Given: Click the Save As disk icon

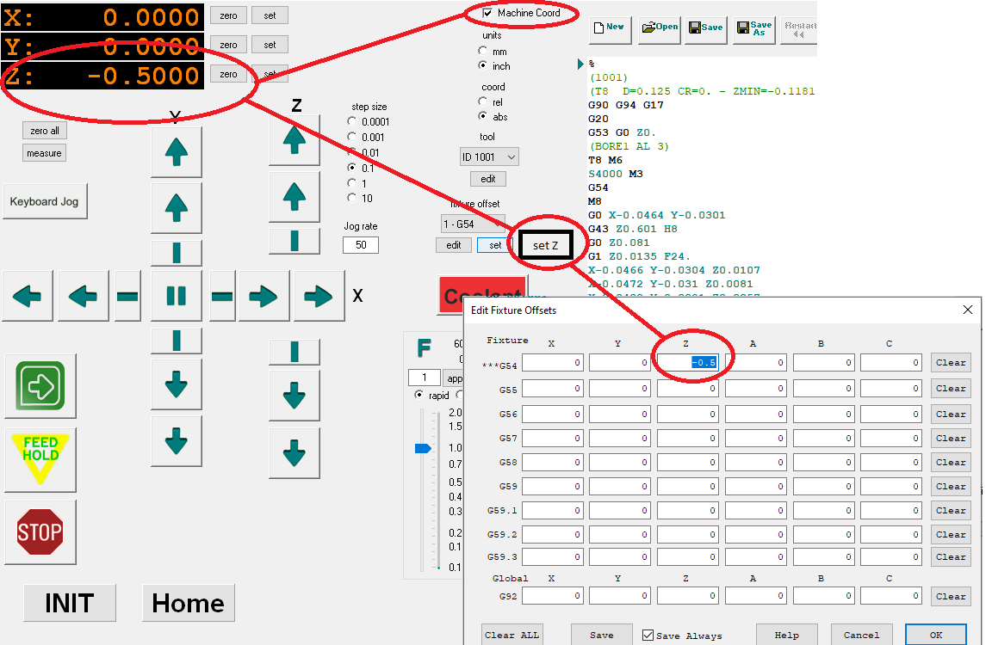Looking at the screenshot, I should point(754,28).
